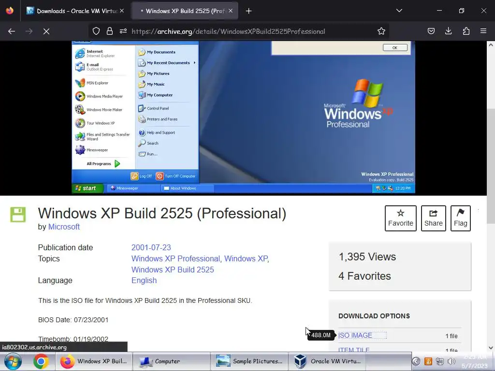List all tabs dropdown arrow
Viewport: 495px width, 371px height.
399,11
